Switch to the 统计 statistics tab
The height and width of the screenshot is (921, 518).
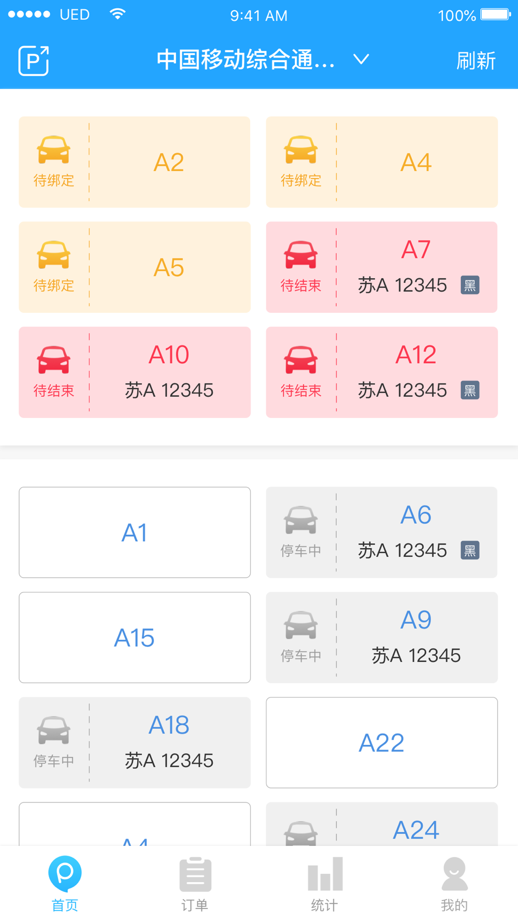point(325,884)
